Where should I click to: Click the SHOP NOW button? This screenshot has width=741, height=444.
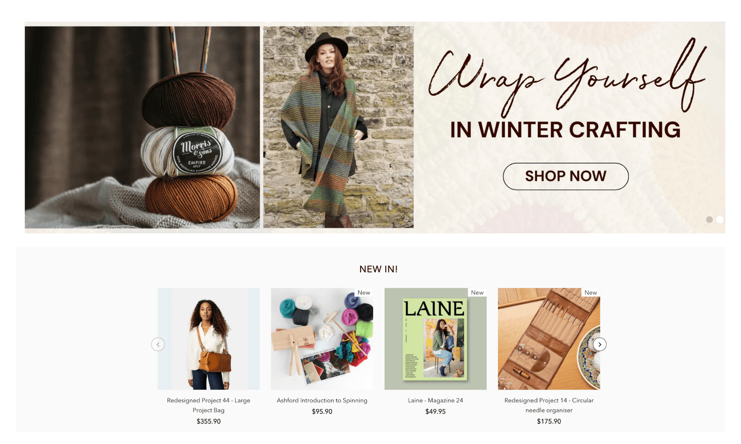tap(566, 176)
